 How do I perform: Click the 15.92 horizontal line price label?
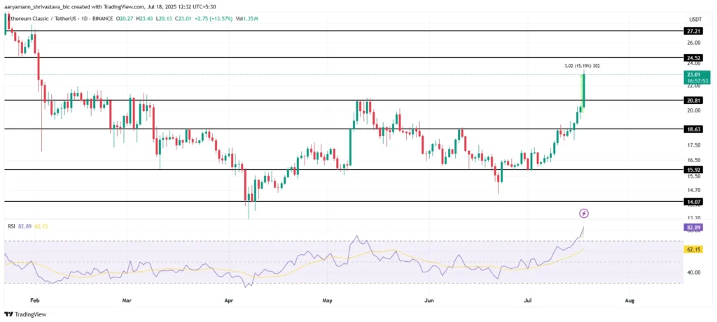(x=692, y=170)
